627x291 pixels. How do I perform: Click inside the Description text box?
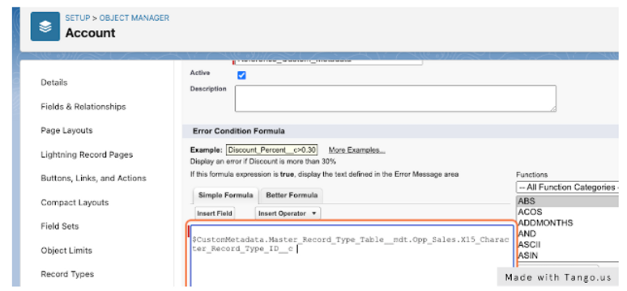coord(395,98)
